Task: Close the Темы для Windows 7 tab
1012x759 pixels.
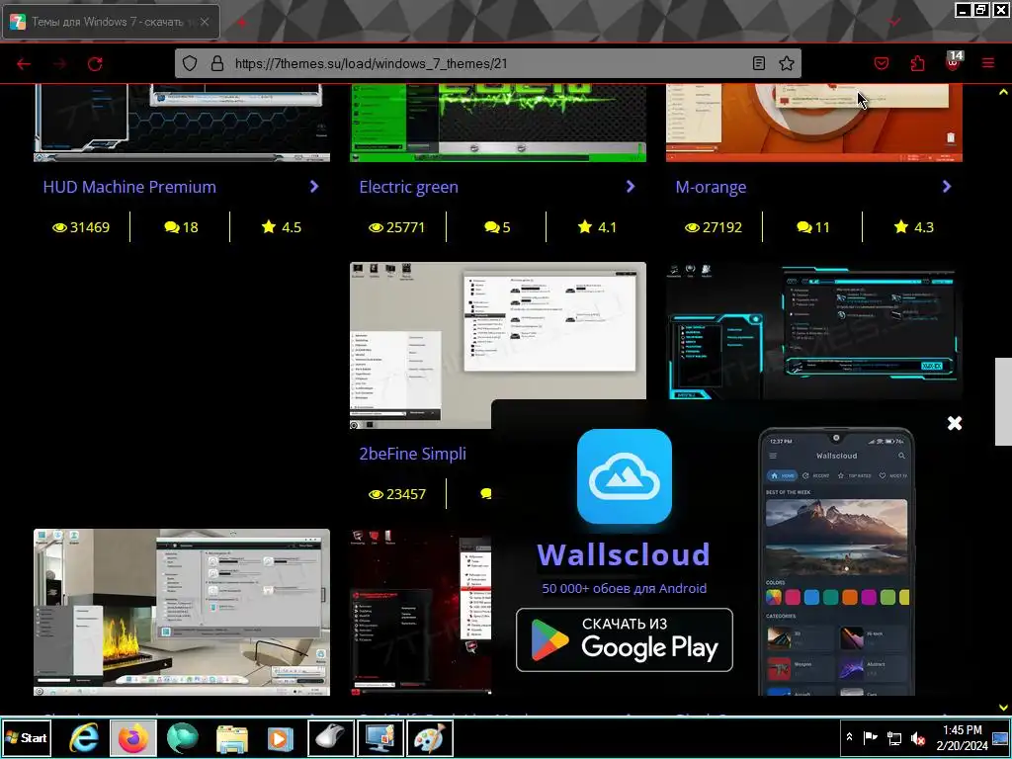Action: point(205,22)
